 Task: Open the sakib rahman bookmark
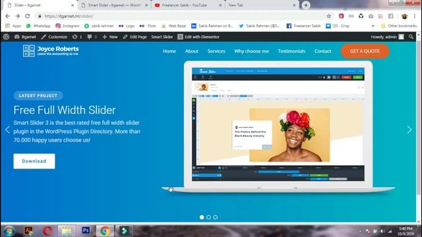tap(99, 26)
